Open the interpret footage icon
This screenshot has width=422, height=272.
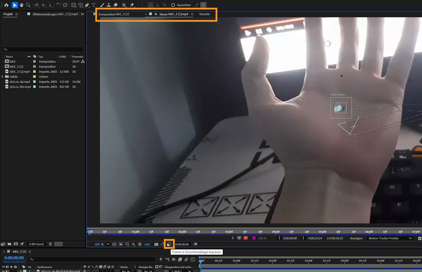[3, 244]
